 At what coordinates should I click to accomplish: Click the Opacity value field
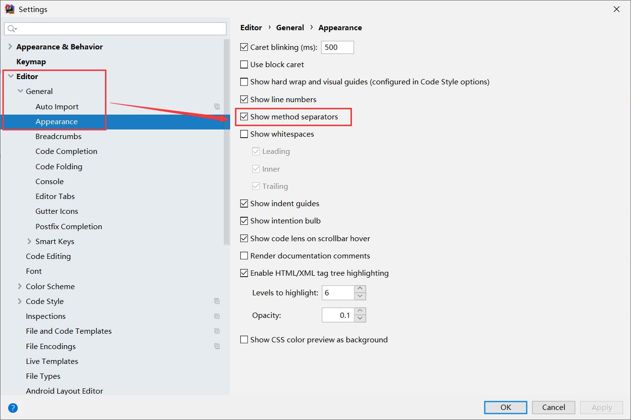pos(338,315)
